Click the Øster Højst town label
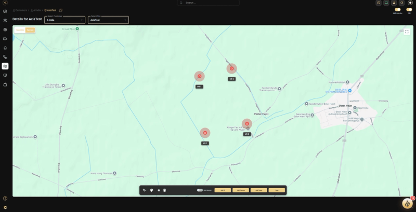 345,106
